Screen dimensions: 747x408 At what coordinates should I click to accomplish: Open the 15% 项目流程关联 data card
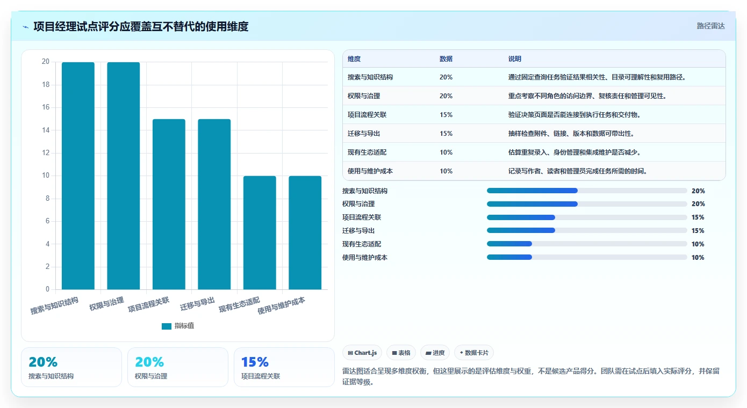click(x=284, y=367)
